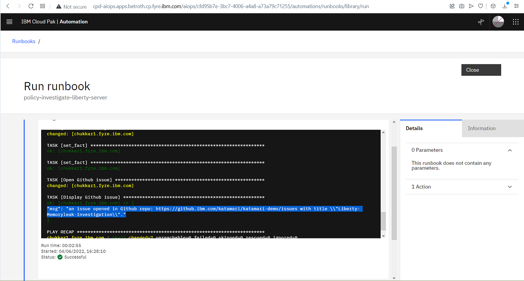Open the hamburger navigation menu

(x=9, y=22)
